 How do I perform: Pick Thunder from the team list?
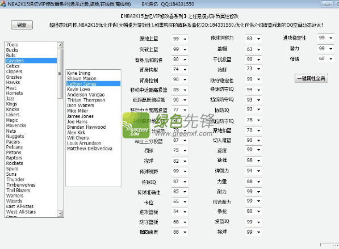[31, 179]
